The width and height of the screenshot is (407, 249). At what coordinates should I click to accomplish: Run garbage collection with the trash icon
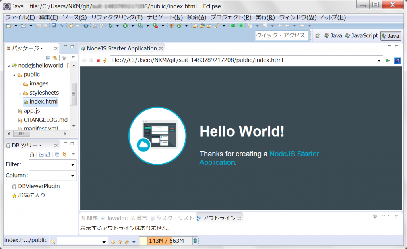coord(194,241)
